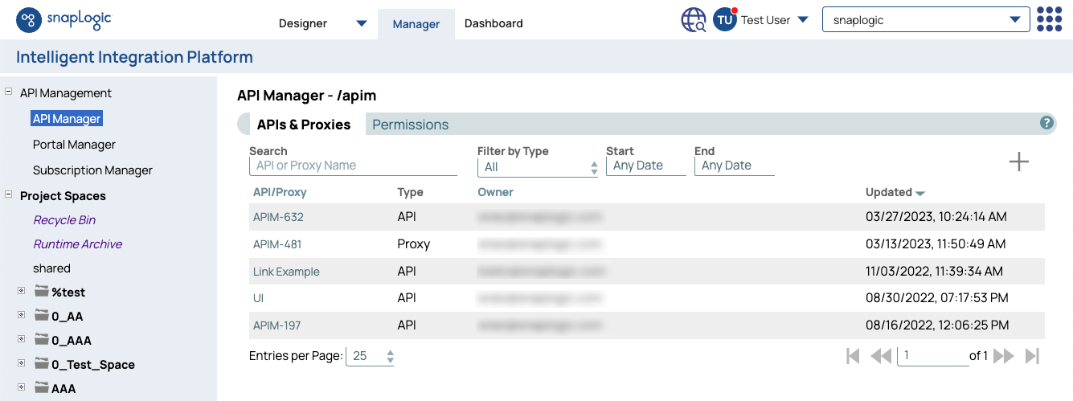The height and width of the screenshot is (401, 1073).
Task: Switch to the Dashboard tab
Action: pos(493,23)
